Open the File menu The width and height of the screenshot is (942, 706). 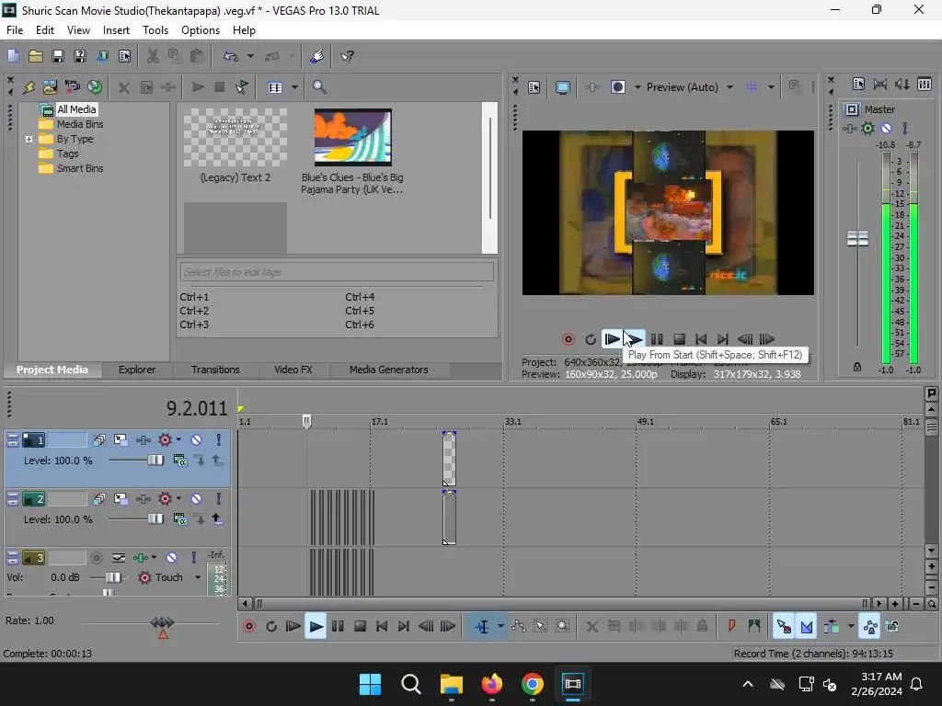(x=15, y=30)
